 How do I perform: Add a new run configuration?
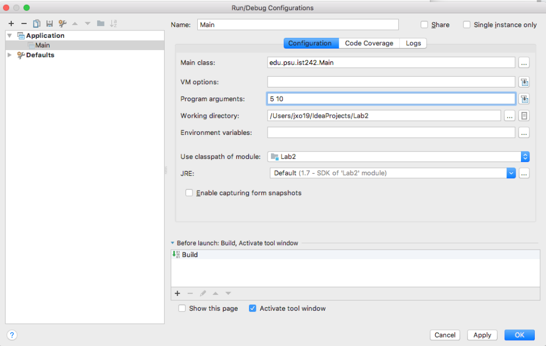coord(11,23)
